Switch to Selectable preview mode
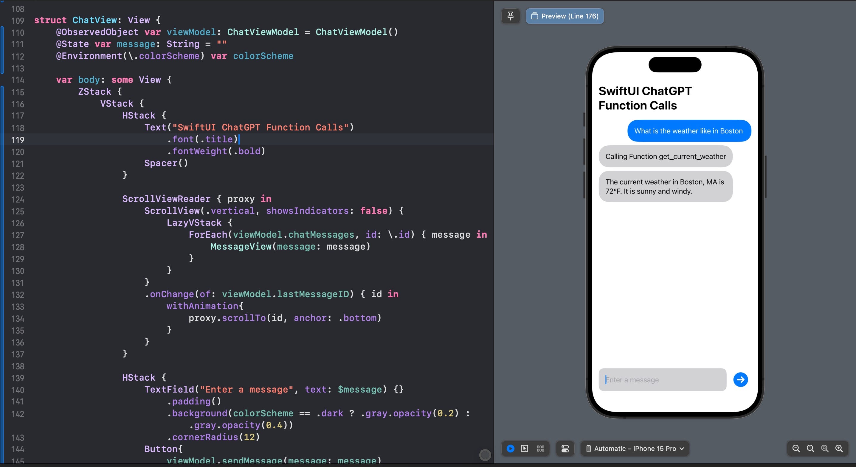This screenshot has width=856, height=467. (524, 449)
